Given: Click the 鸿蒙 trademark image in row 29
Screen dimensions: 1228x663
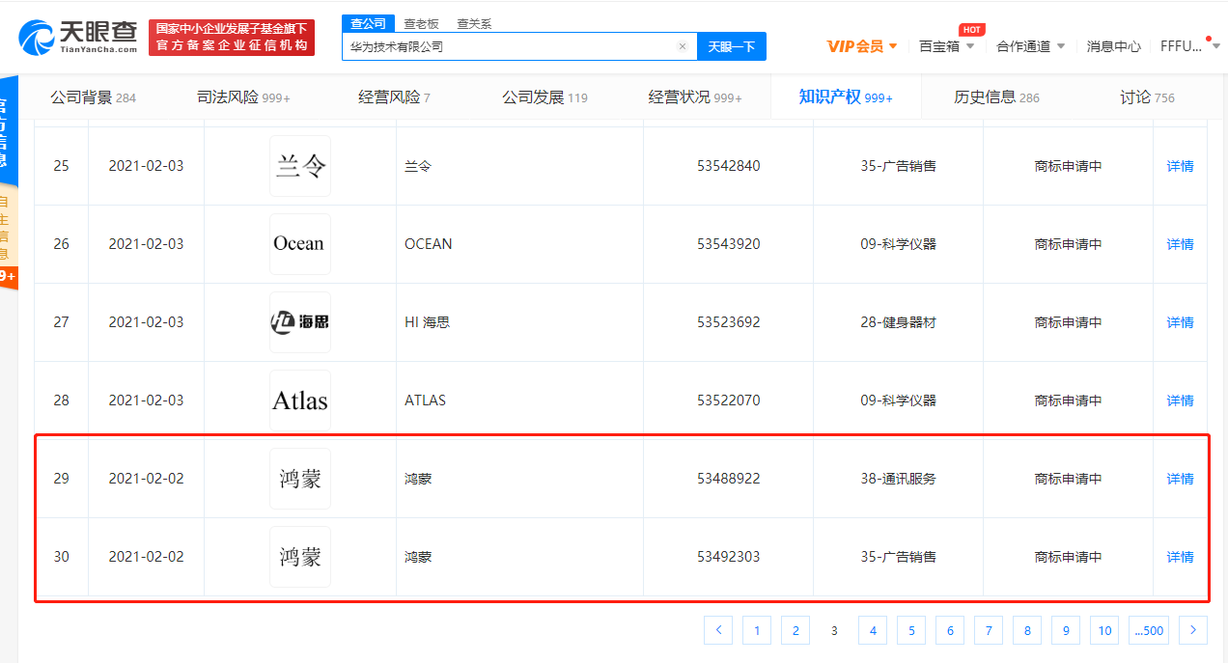Looking at the screenshot, I should click(x=299, y=478).
